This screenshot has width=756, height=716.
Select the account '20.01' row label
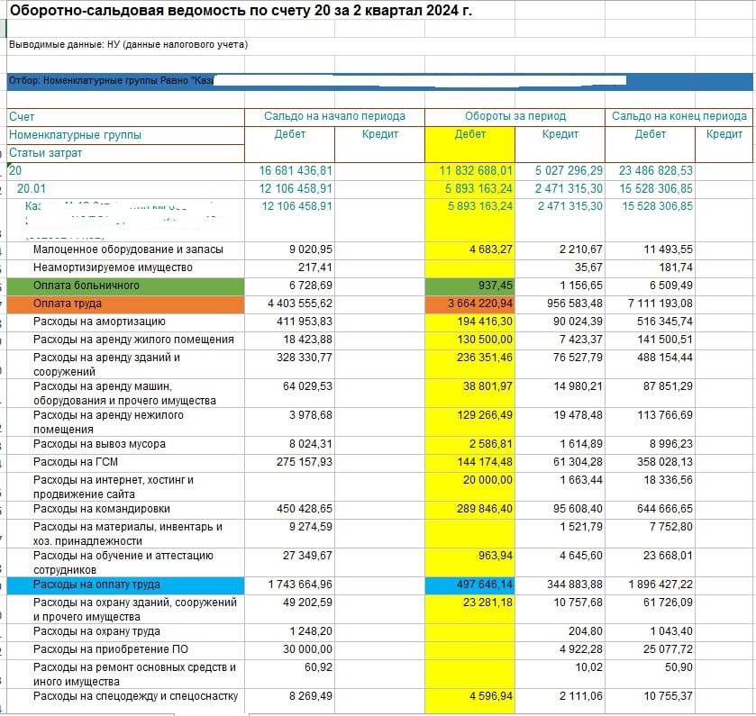point(31,188)
